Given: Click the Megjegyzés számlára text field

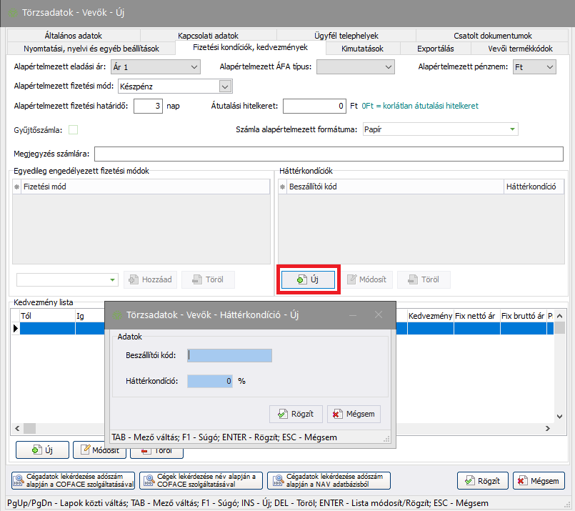Looking at the screenshot, I should (329, 154).
